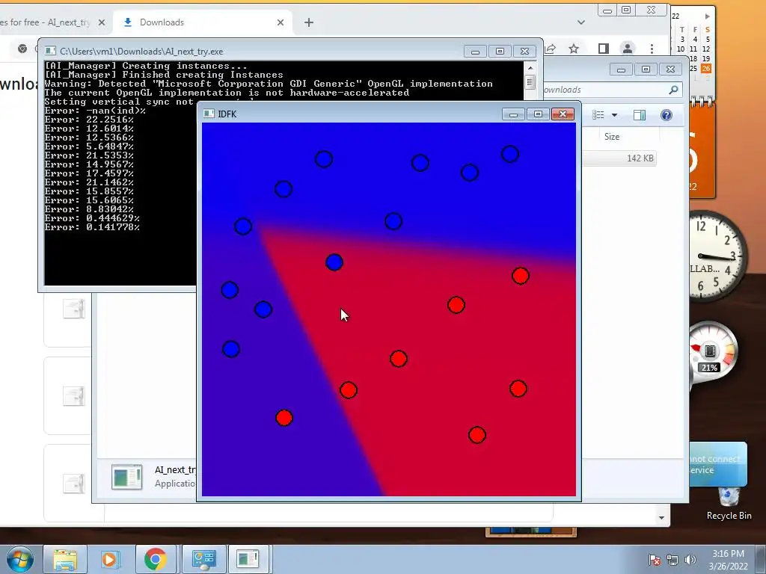The height and width of the screenshot is (574, 766).
Task: Minimize the AI_next_try.exe console window
Action: [475, 52]
